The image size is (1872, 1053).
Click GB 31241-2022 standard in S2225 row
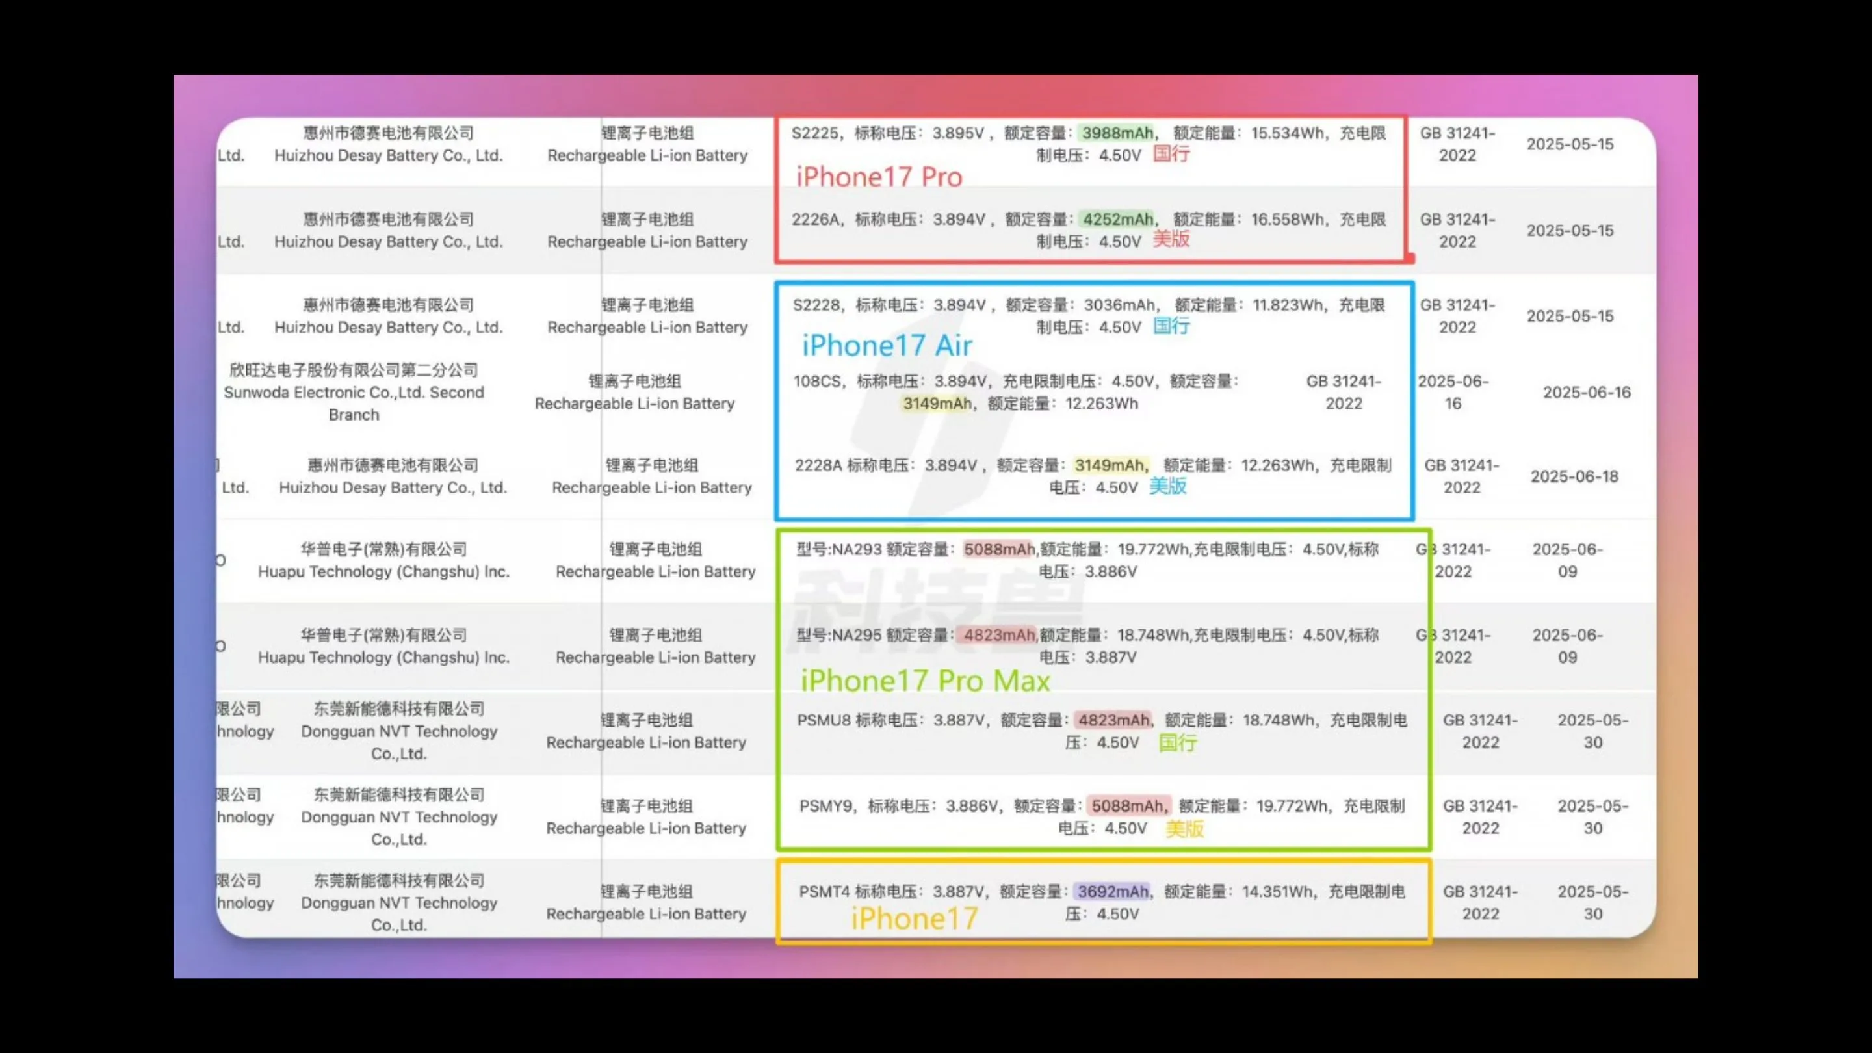click(x=1458, y=144)
